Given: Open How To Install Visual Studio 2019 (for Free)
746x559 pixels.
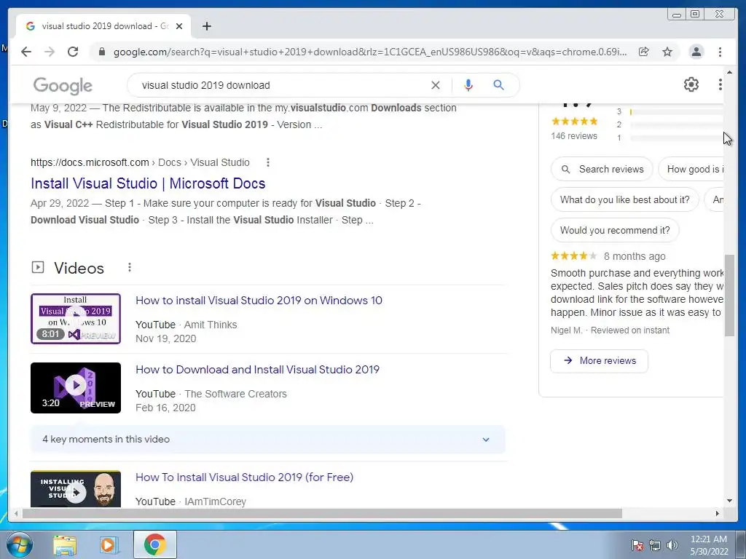Looking at the screenshot, I should (245, 477).
